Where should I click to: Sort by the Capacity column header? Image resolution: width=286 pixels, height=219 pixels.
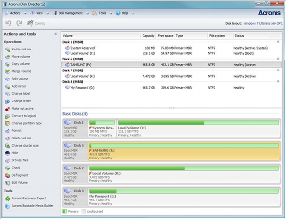coord(148,36)
